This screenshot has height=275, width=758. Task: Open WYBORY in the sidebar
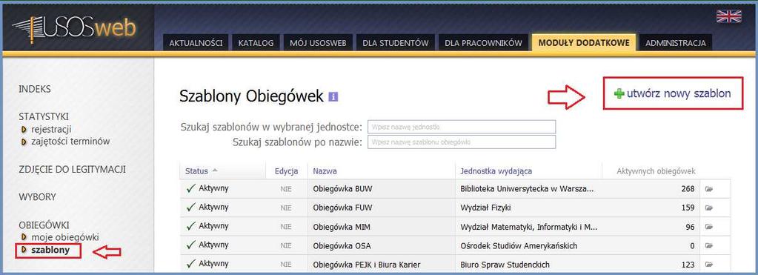[37, 197]
